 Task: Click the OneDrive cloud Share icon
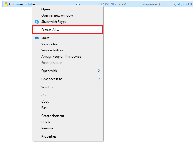pos(37,38)
